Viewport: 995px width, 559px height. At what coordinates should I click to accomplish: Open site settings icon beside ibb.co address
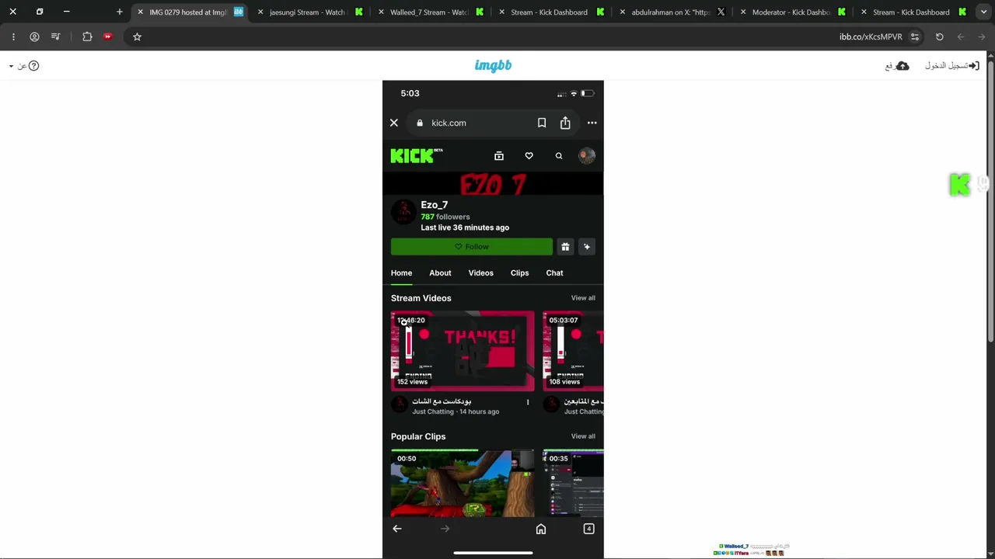click(915, 36)
